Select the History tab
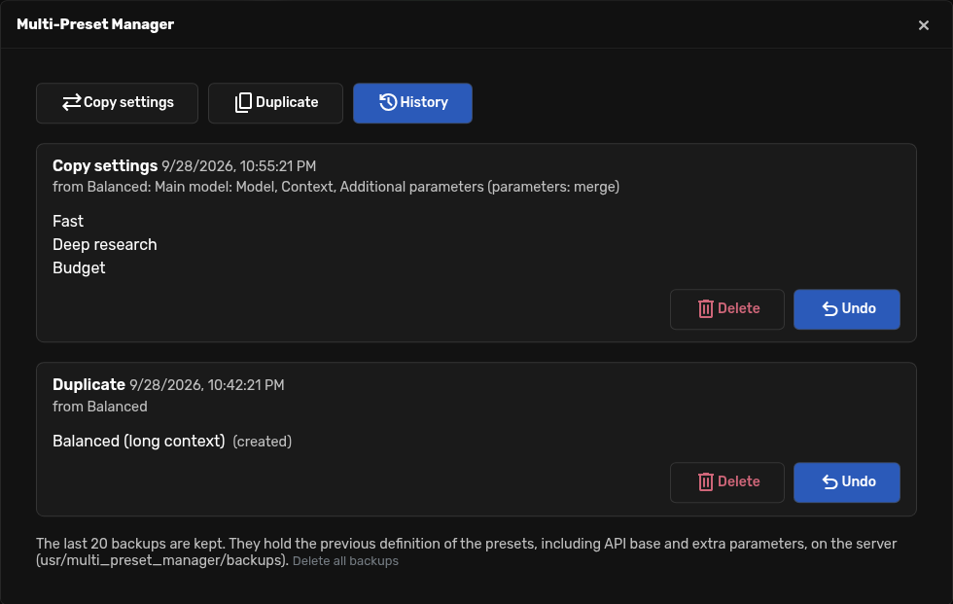 point(412,103)
